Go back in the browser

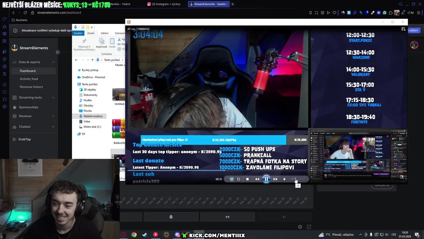coord(13,13)
